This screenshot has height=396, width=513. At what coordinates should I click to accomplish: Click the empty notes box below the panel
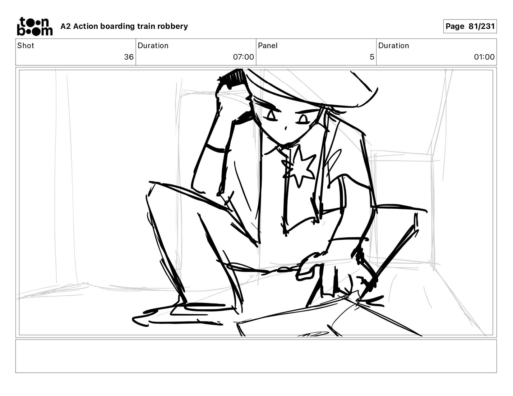[256, 356]
